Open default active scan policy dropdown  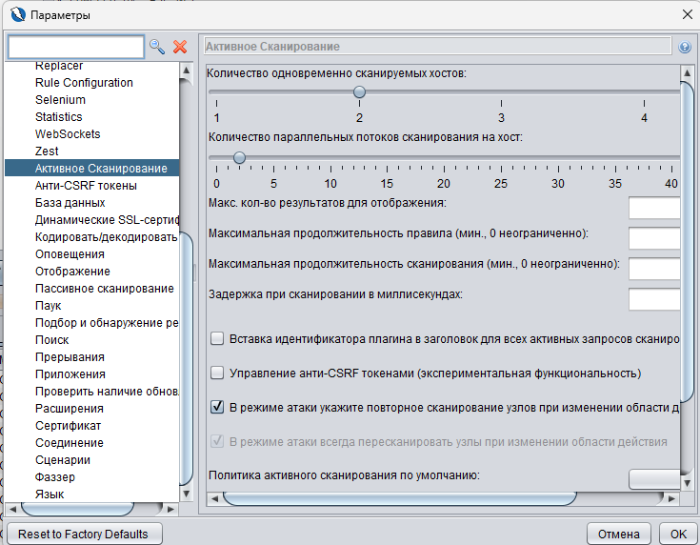click(x=654, y=479)
